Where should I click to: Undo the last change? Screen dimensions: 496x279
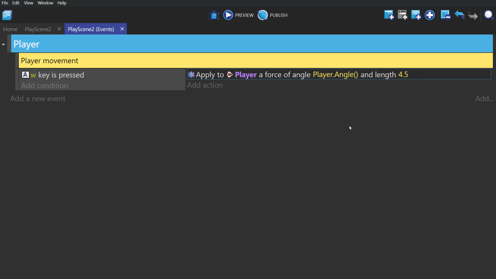pyautogui.click(x=459, y=15)
